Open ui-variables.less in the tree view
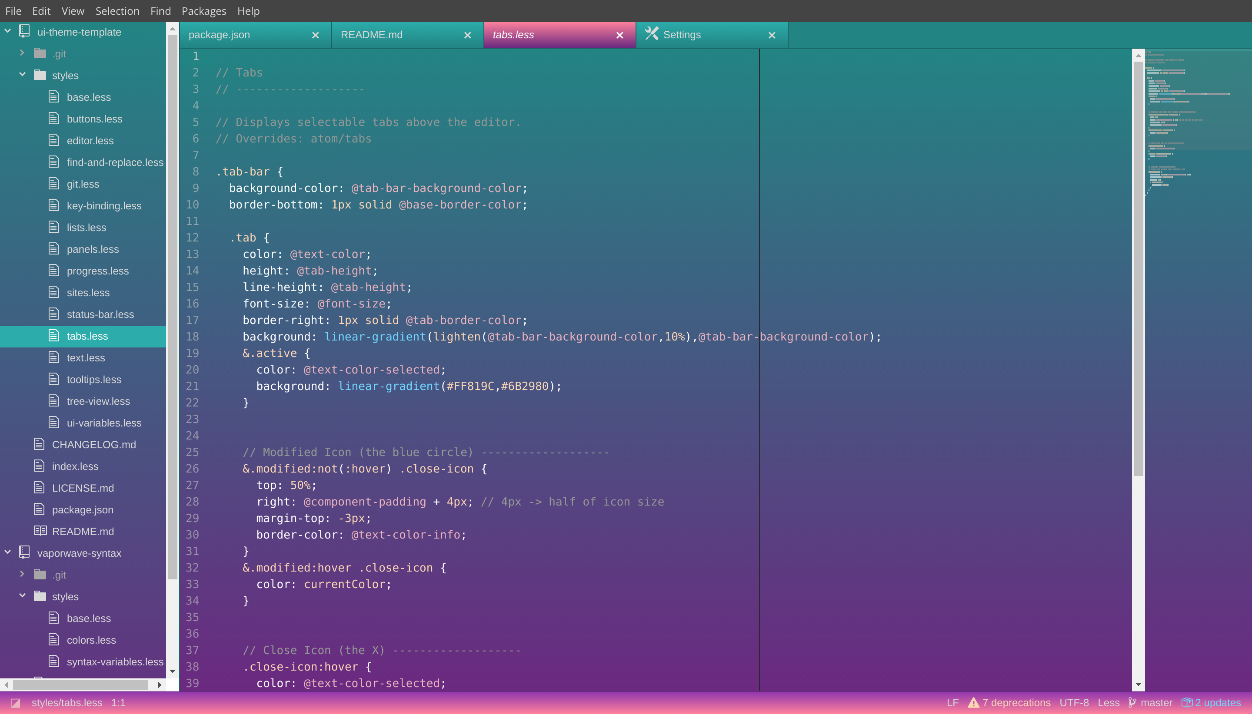 click(x=103, y=423)
